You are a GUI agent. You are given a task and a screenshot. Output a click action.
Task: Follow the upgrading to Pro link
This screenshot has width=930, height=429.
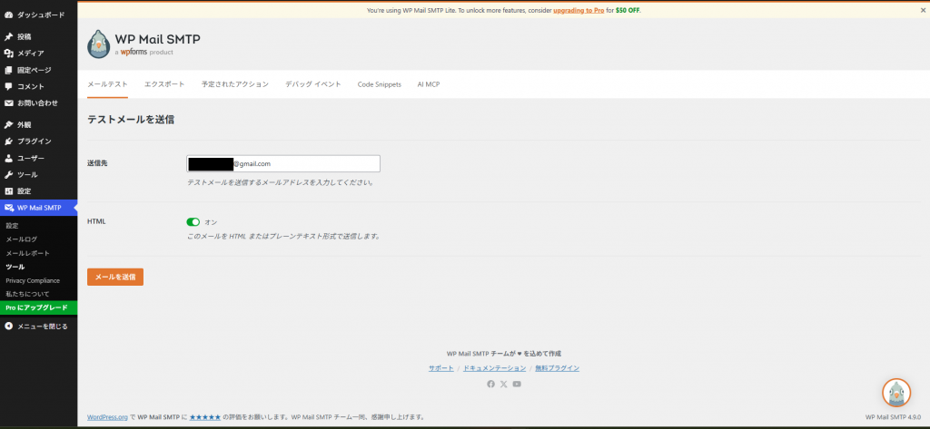(579, 10)
